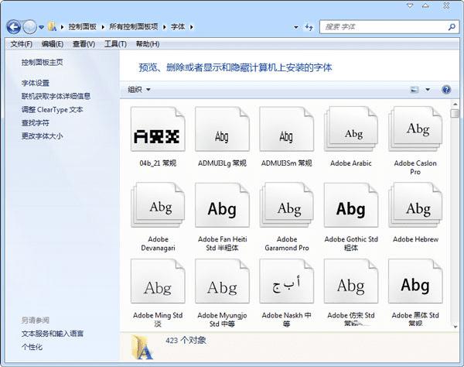Click the blue help question mark icon

(446, 90)
